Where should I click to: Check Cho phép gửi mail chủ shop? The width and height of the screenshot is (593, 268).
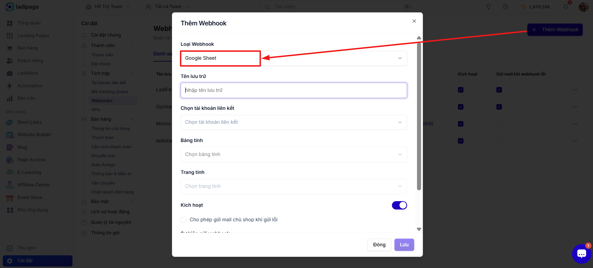click(x=183, y=220)
